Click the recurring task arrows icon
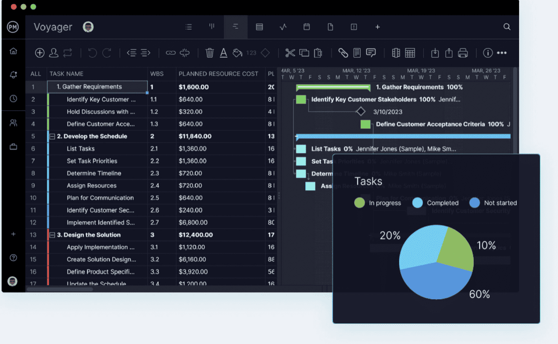Image resolution: width=558 pixels, height=344 pixels. point(68,53)
